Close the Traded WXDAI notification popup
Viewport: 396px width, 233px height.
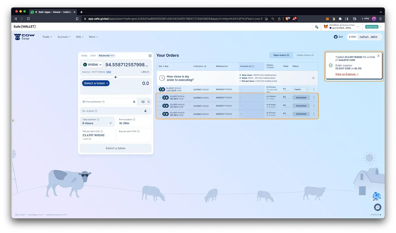pos(378,56)
